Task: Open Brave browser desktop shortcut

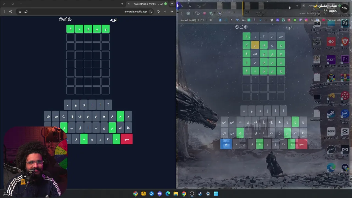Action: [345, 43]
